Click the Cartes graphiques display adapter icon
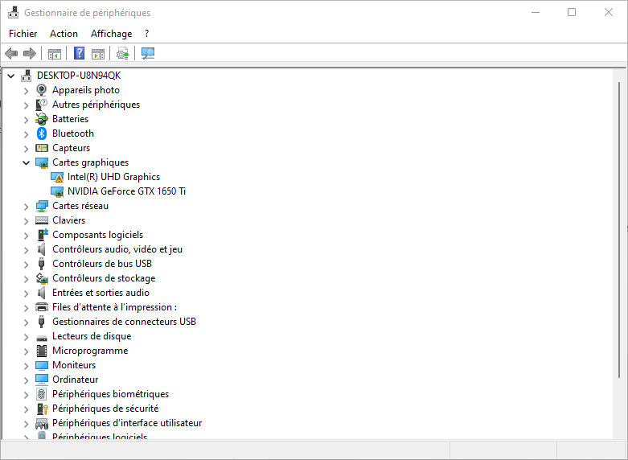This screenshot has height=460, width=628. point(42,162)
